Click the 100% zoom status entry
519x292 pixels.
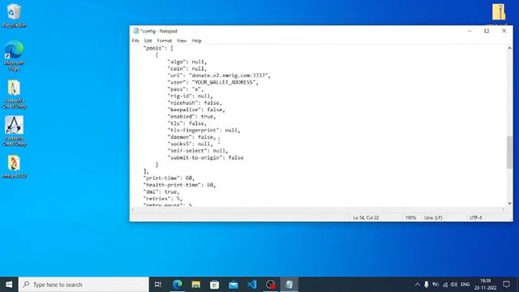[411, 217]
